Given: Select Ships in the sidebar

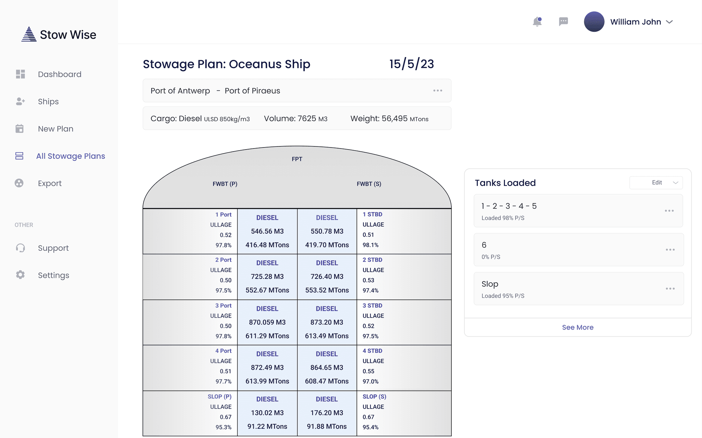Looking at the screenshot, I should [48, 101].
